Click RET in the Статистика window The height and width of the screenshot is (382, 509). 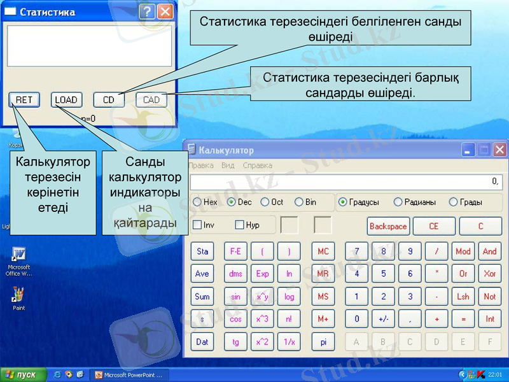click(24, 99)
